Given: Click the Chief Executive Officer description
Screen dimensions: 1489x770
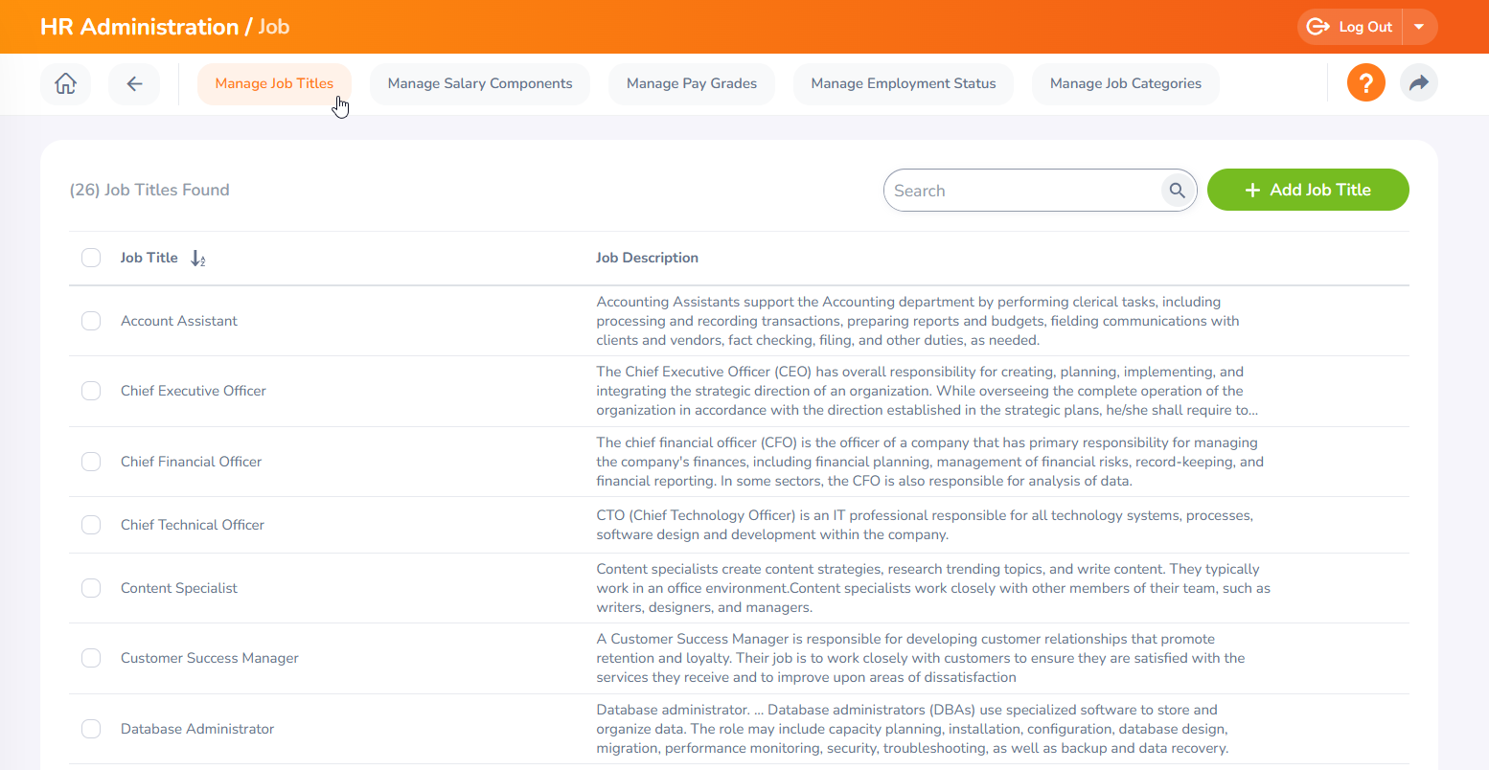Looking at the screenshot, I should tap(928, 391).
